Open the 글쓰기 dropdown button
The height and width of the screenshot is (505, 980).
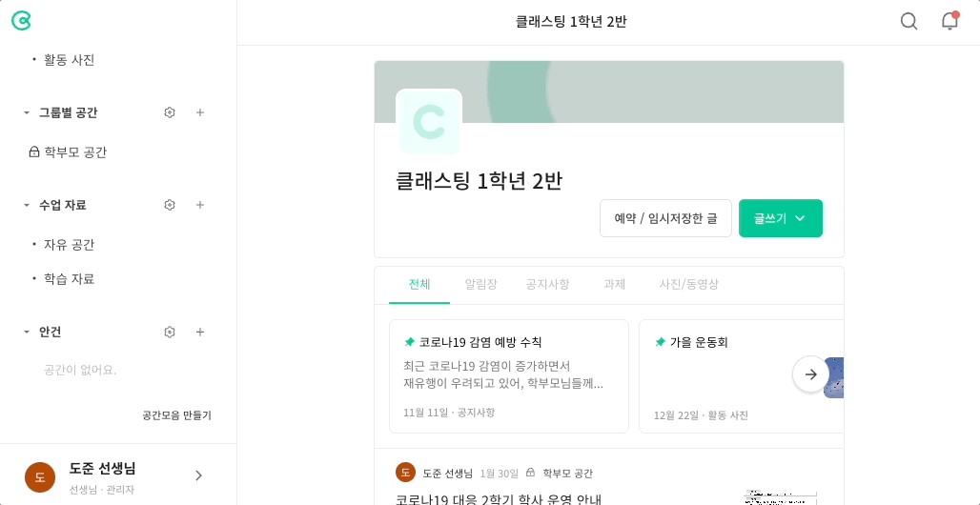pyautogui.click(x=781, y=218)
